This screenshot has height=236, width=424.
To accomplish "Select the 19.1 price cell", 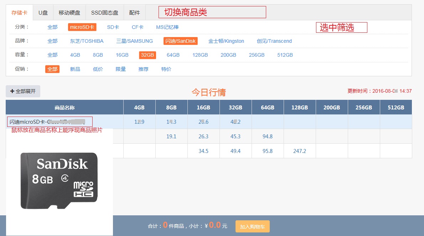I will pyautogui.click(x=171, y=137).
